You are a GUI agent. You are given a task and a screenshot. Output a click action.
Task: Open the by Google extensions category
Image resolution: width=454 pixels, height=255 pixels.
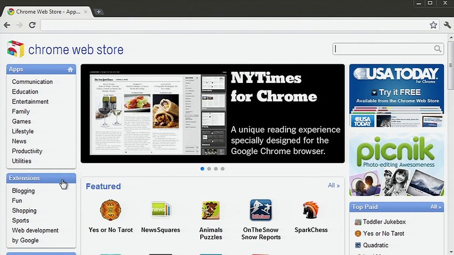coord(25,241)
